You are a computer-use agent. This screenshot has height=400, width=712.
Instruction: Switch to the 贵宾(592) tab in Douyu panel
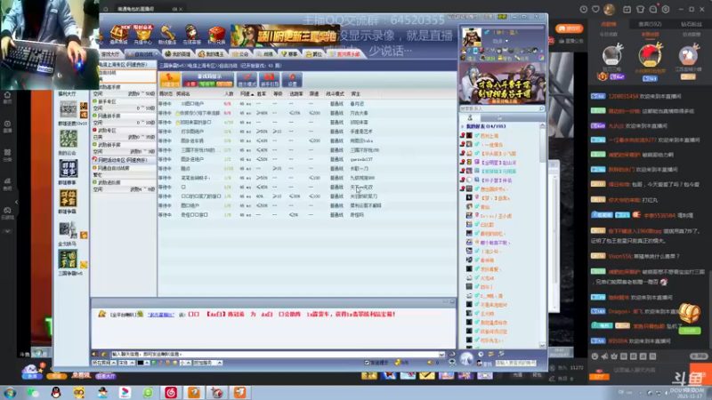click(650, 24)
